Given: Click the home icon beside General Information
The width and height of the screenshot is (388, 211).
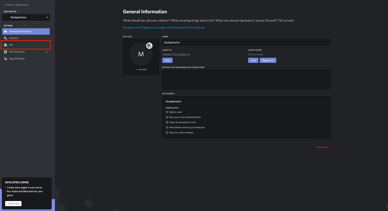Looking at the screenshot, I should tap(6, 31).
